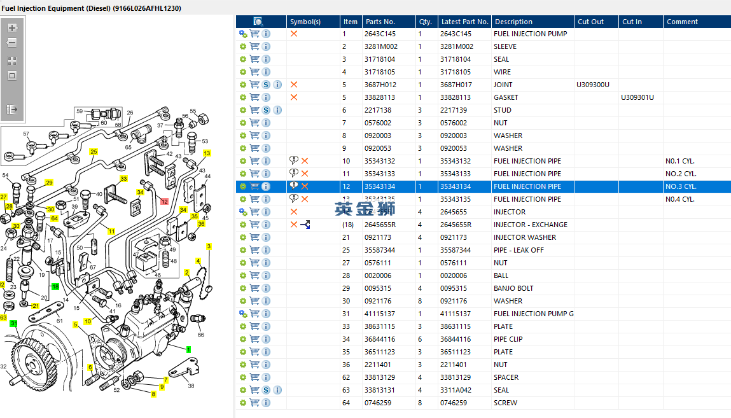The image size is (731, 418).
Task: Add FUEL INJECTION PUMP to cart
Action: [x=254, y=34]
